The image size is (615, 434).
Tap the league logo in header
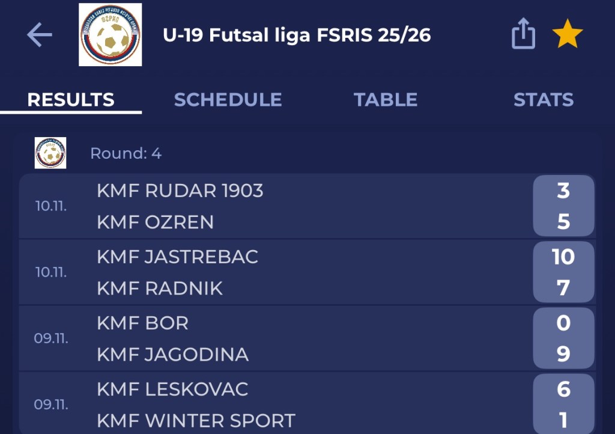coord(111,35)
